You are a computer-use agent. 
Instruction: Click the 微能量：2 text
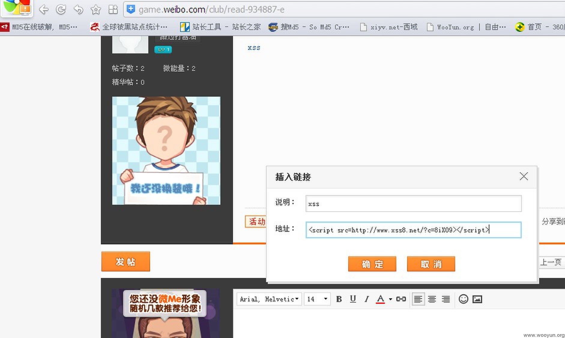(x=179, y=68)
